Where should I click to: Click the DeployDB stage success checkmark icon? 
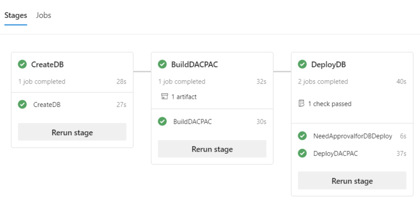pos(302,64)
